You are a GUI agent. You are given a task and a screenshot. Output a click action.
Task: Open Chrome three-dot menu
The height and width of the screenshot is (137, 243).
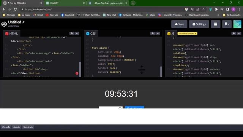239,9
